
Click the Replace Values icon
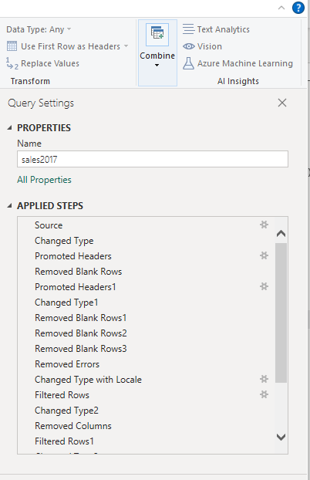pos(12,63)
